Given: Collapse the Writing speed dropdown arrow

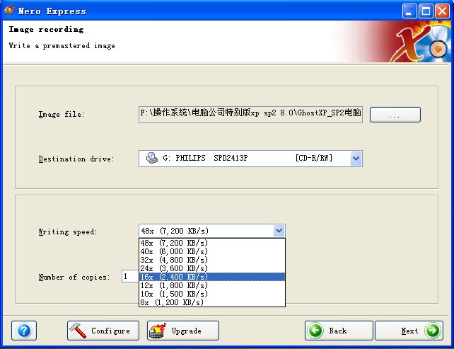Looking at the screenshot, I should (x=279, y=231).
